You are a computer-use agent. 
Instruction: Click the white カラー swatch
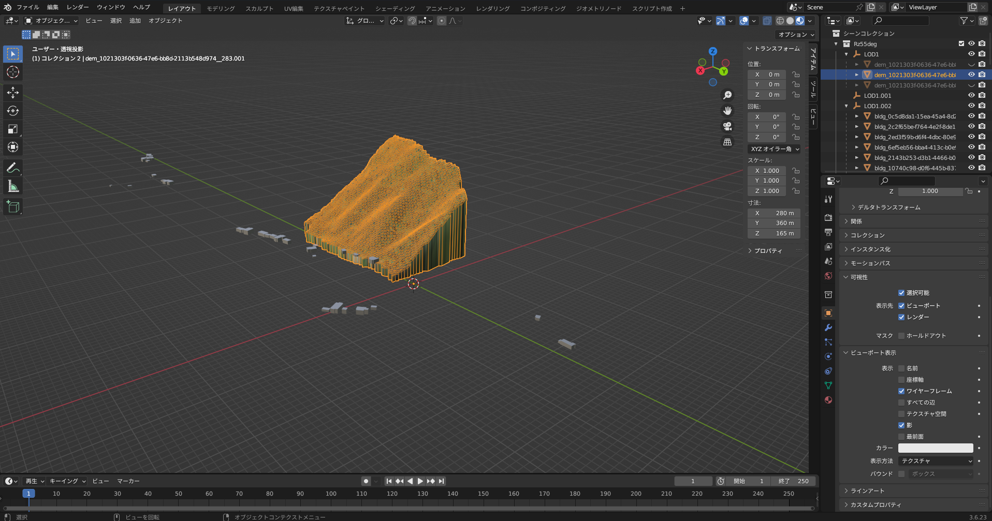click(x=935, y=448)
